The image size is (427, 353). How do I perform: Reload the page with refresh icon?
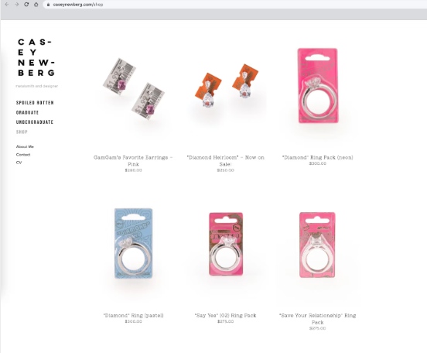pyautogui.click(x=26, y=5)
